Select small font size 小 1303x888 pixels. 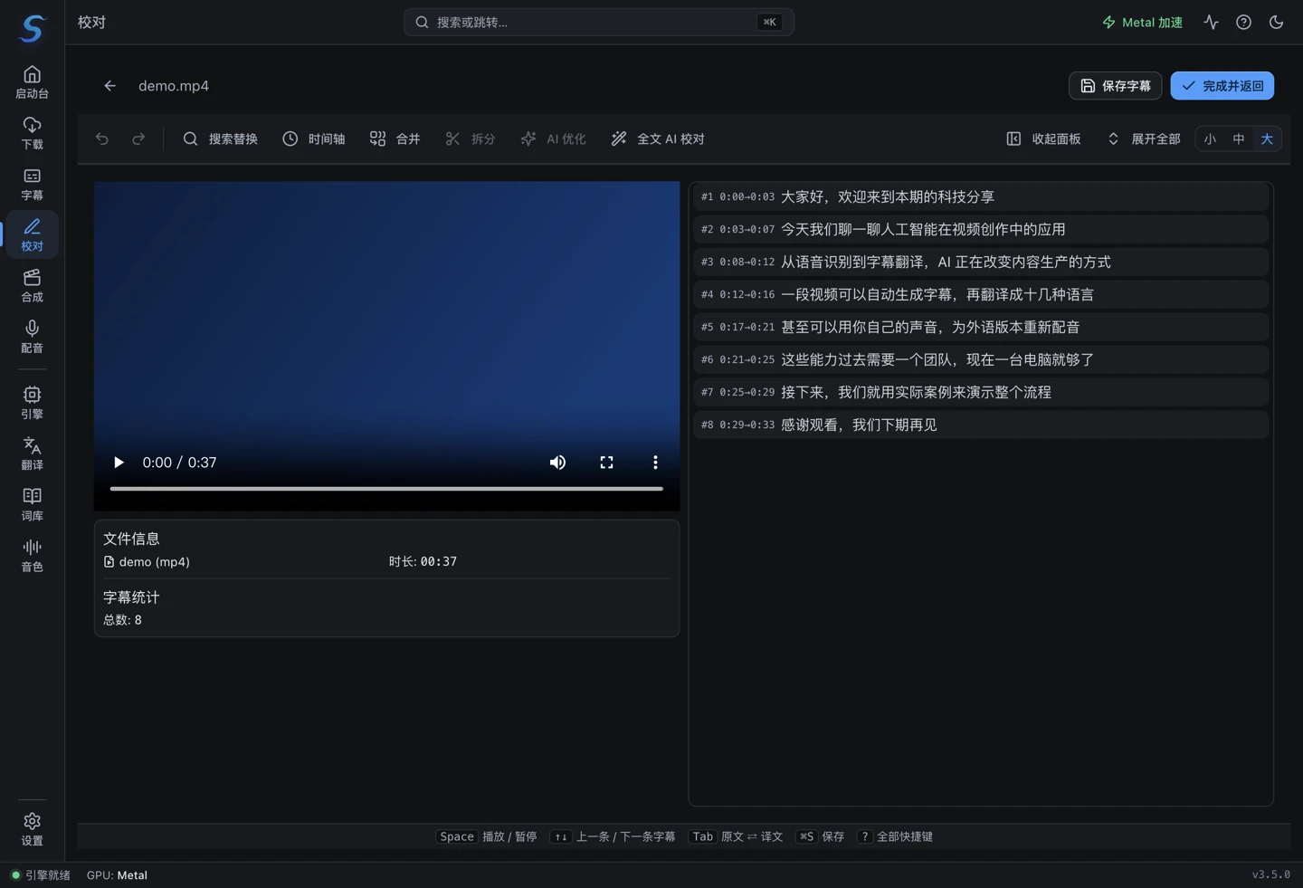1210,138
